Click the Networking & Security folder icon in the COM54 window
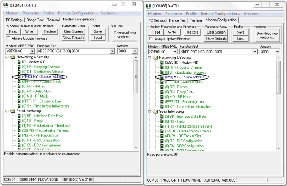Screen dimensions: 287x186 (x=12, y=57)
